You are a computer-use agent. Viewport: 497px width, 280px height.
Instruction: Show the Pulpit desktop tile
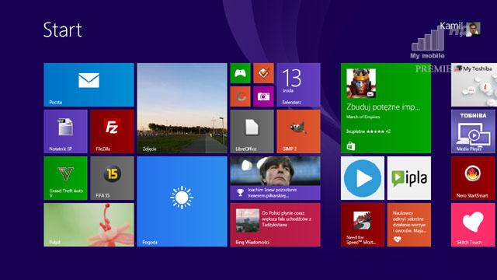(x=89, y=225)
